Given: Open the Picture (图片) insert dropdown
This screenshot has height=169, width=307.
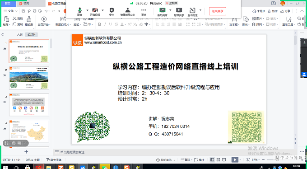Looking at the screenshot, I should tap(258, 19).
